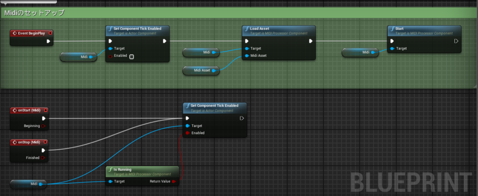
Task: Click the Midi Asset input pin on Load Asset
Action: click(x=246, y=56)
